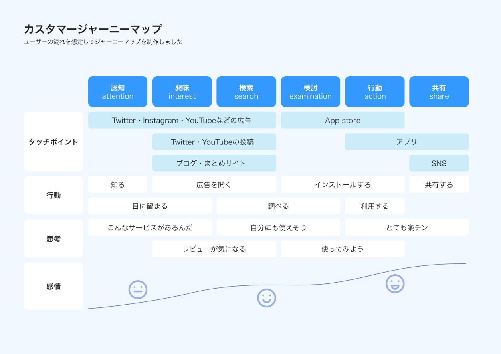Click the アプリ touchpoint bar
Image resolution: width=501 pixels, height=354 pixels.
pos(407,142)
